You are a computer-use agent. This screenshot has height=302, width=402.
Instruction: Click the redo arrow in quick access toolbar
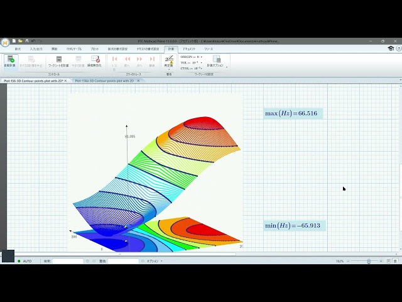tap(40, 41)
